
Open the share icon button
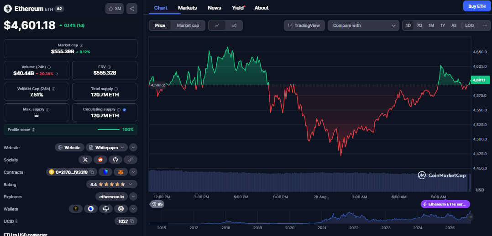(132, 9)
